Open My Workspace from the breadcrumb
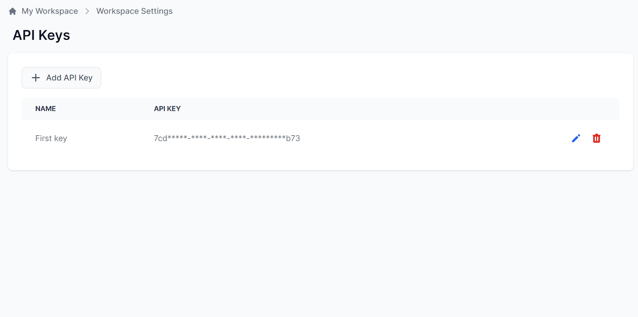 tap(50, 11)
